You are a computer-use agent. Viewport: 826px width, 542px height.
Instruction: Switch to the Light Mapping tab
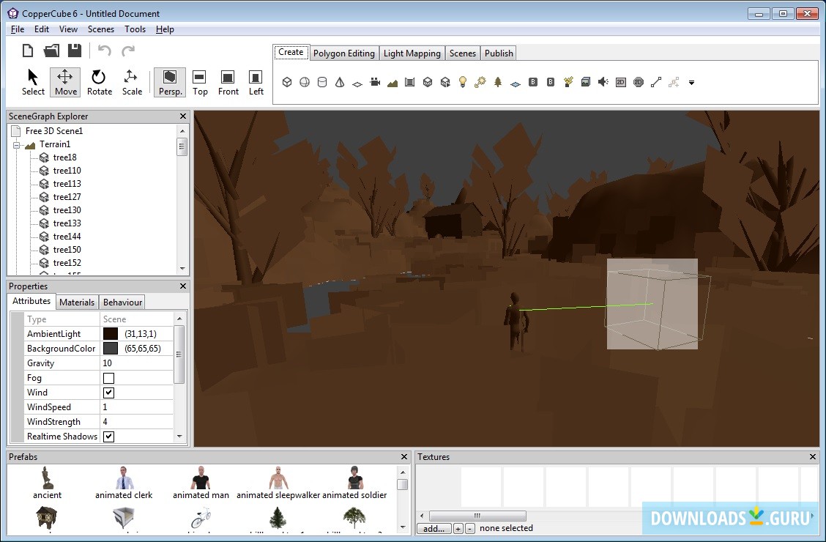coord(412,53)
